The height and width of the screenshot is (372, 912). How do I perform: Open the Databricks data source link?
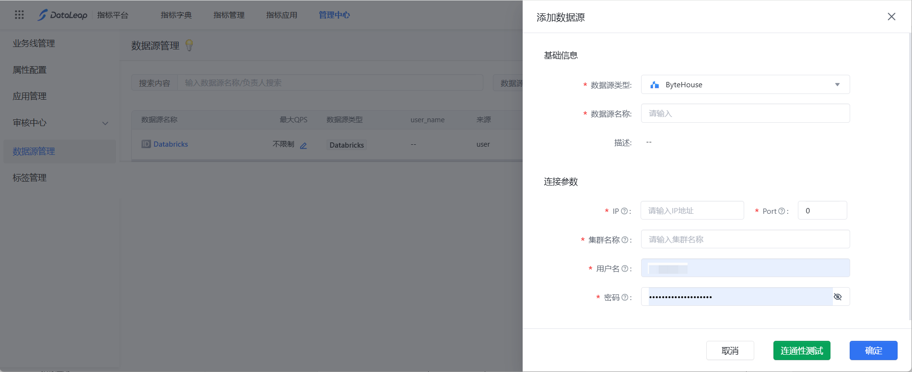pos(170,144)
